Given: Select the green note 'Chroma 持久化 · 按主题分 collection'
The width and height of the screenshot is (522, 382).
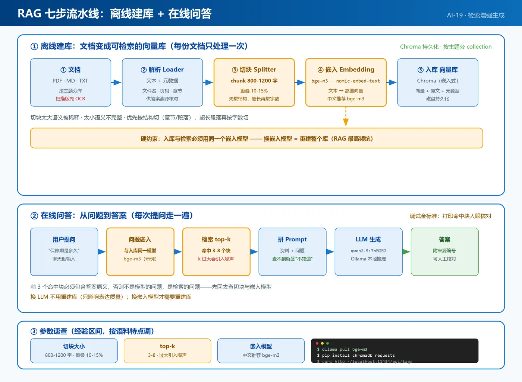Looking at the screenshot, I should [x=446, y=47].
